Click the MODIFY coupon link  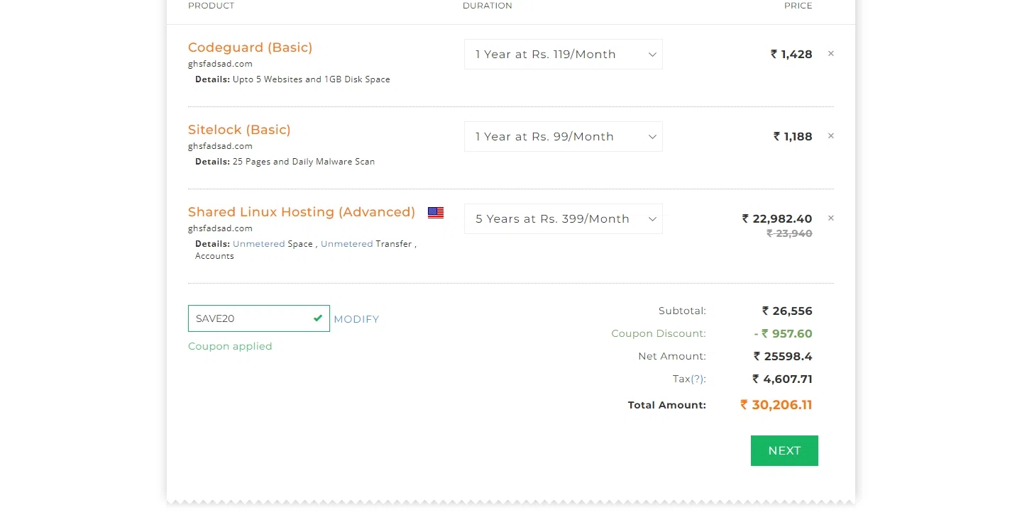356,319
